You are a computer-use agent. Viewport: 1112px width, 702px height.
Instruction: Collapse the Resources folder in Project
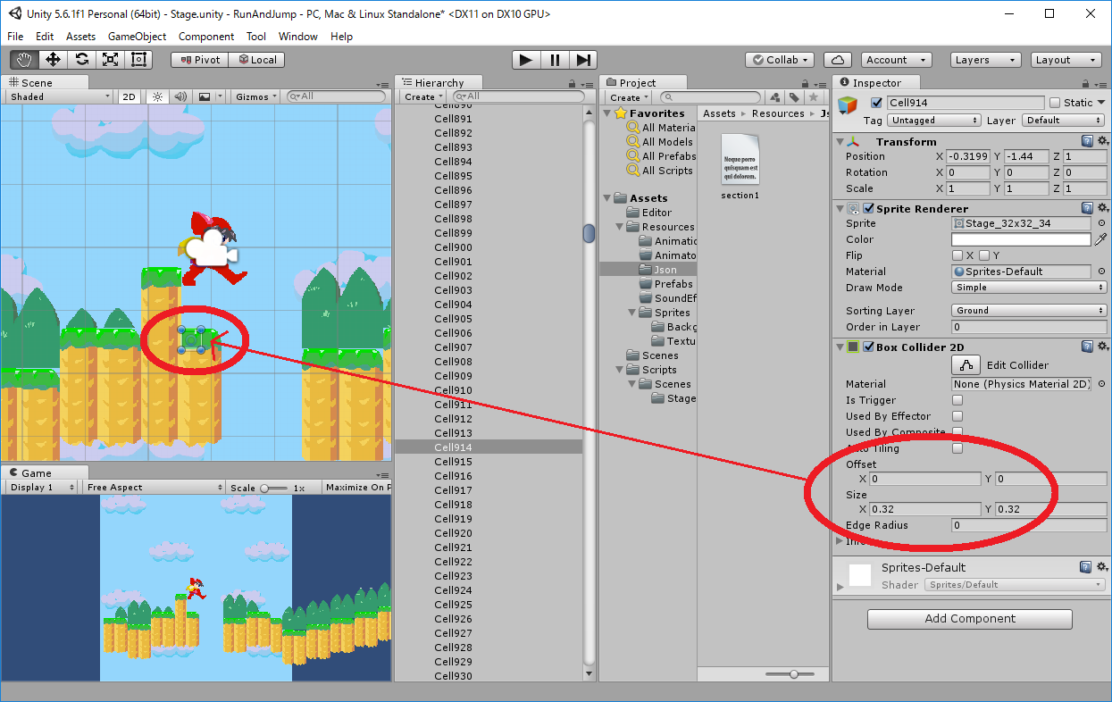tap(620, 227)
